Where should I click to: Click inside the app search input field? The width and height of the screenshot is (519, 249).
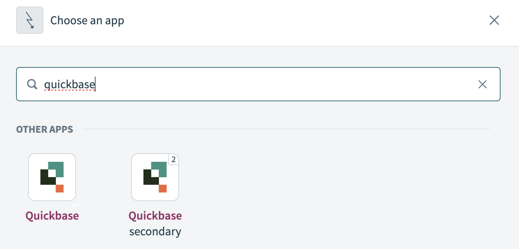[240, 84]
